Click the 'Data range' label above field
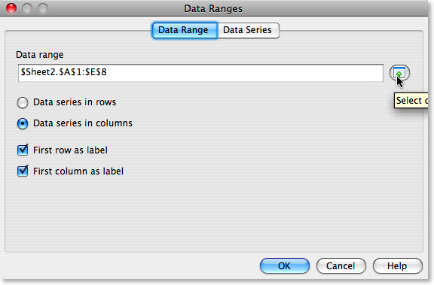Screen dimensions: 434x285 40,55
